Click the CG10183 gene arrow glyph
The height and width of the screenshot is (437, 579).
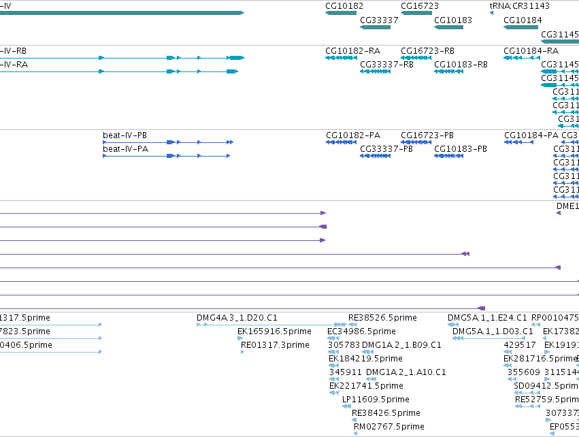click(x=448, y=27)
